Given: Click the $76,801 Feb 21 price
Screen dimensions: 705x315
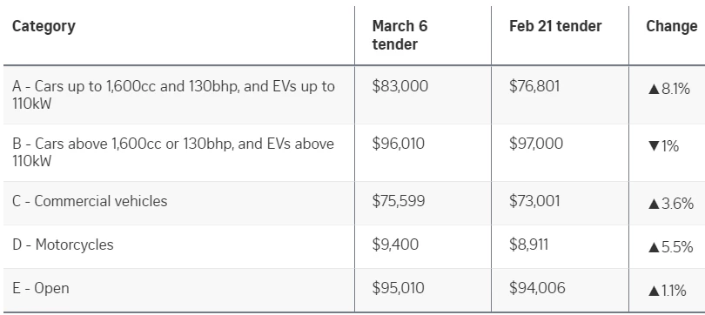Looking at the screenshot, I should pyautogui.click(x=534, y=86).
